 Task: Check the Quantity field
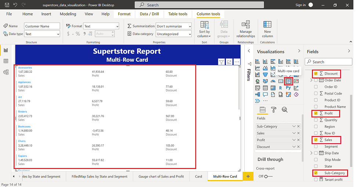316,120
